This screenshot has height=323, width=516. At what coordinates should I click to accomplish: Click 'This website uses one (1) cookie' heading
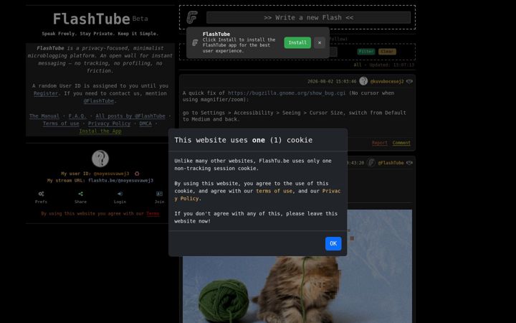244,140
